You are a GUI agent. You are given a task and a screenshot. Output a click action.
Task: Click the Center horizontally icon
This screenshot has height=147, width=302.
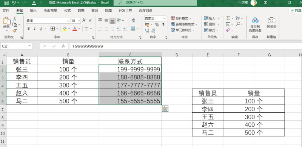(106, 29)
